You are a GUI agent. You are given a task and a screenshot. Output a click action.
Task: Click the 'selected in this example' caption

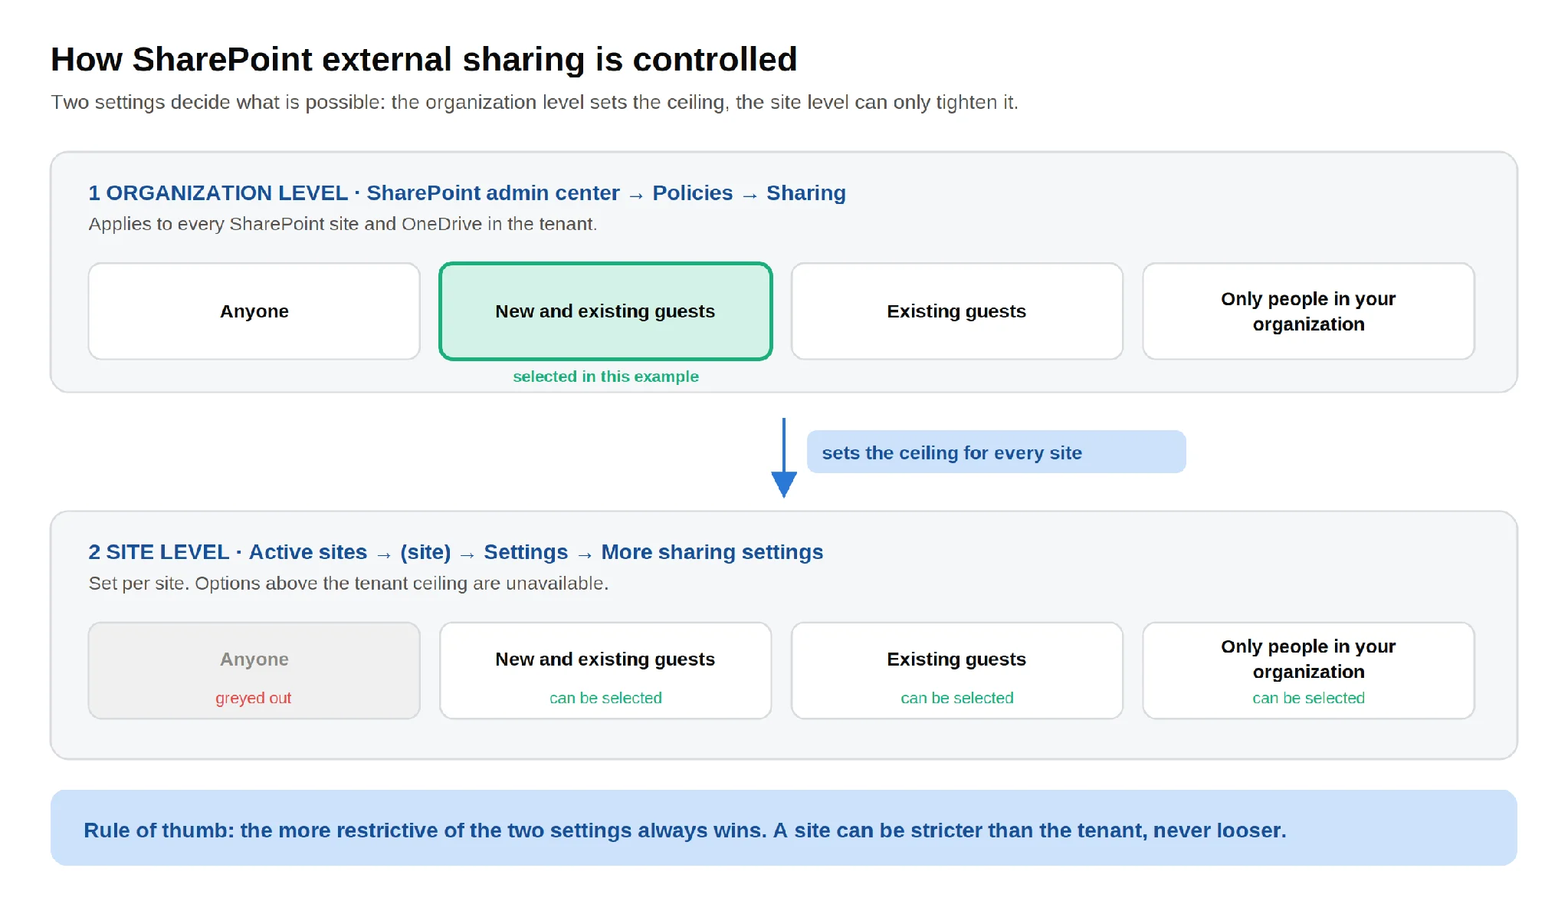tap(605, 377)
